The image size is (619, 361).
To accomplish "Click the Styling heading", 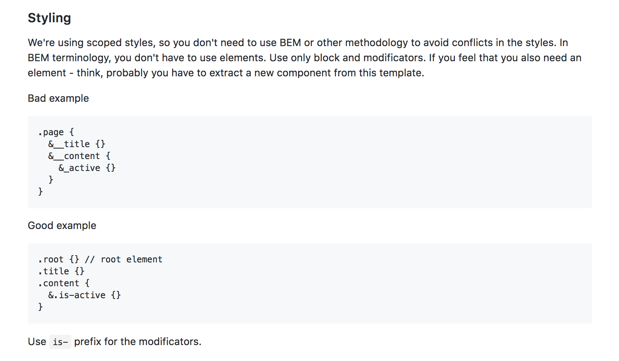I will [x=49, y=18].
